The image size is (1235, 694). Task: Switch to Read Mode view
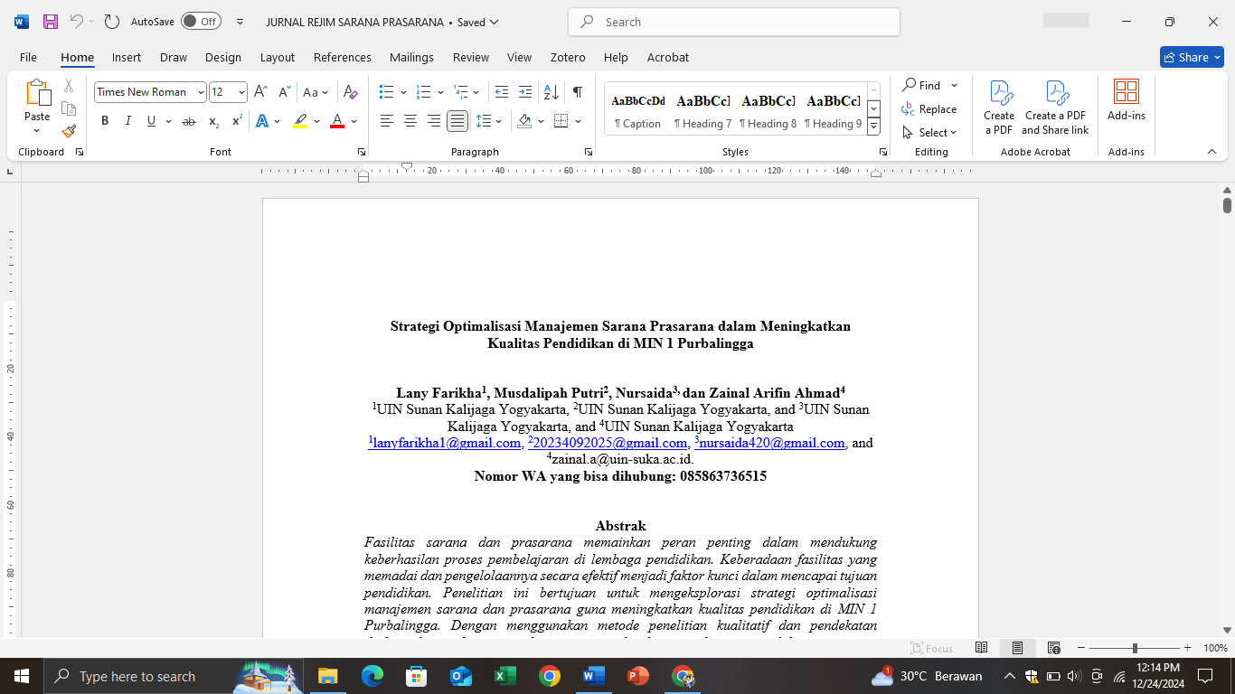point(981,648)
